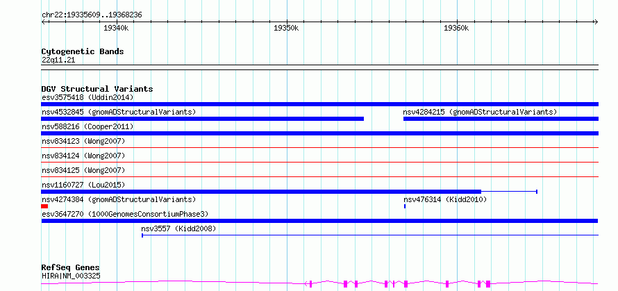Select the nsv4284215 gnomAD variant label
618x291 pixels.
click(480, 112)
